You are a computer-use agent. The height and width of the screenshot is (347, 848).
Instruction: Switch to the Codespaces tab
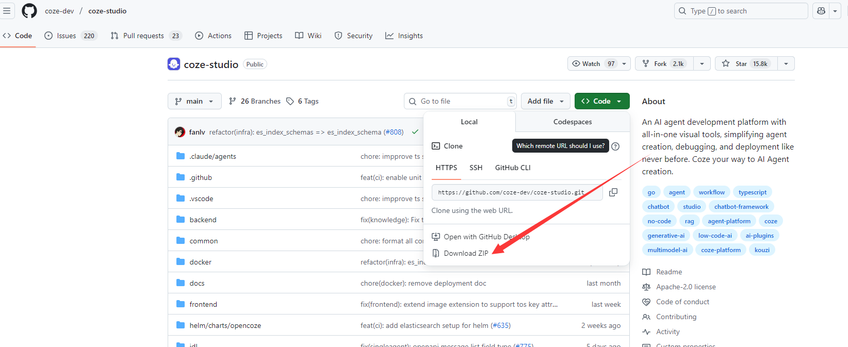click(x=573, y=122)
